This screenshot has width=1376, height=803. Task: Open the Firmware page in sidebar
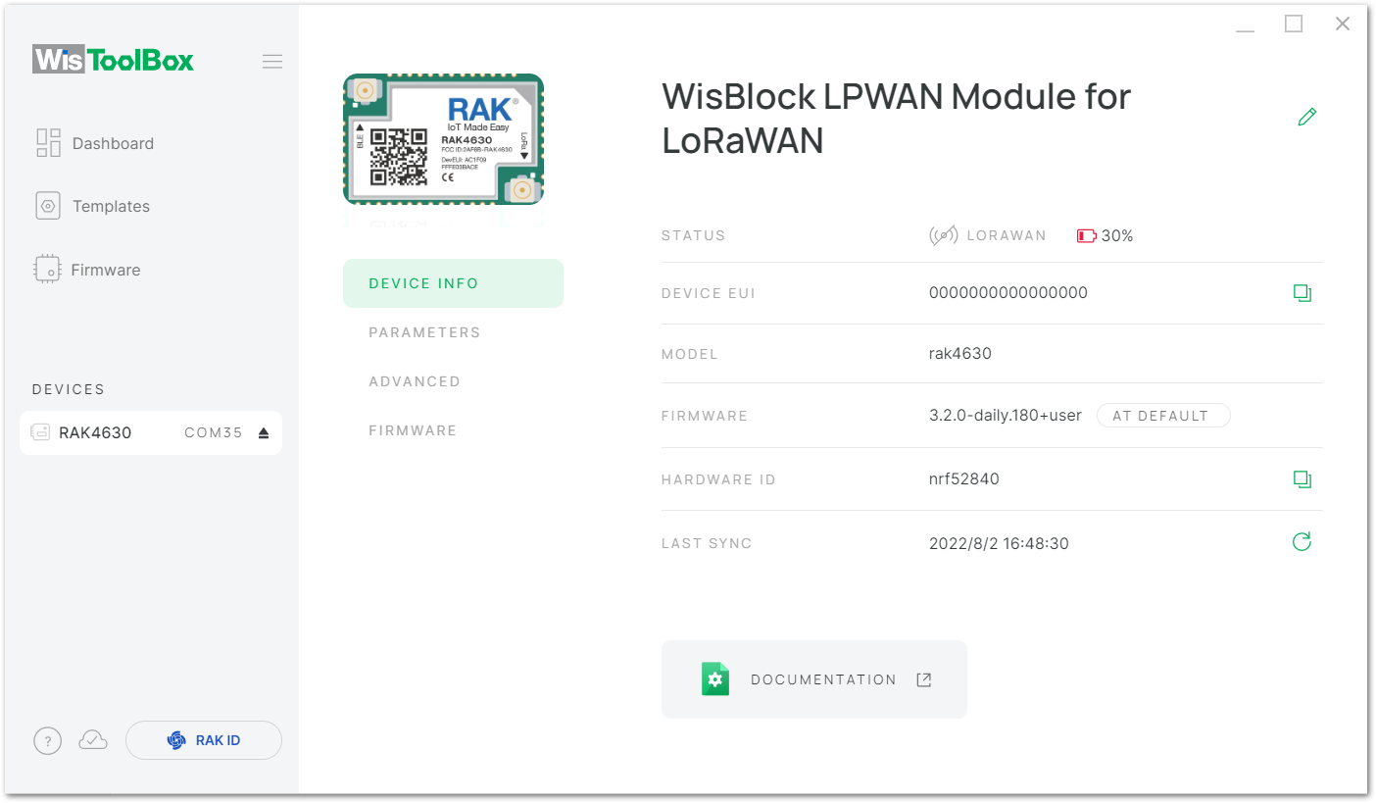point(87,270)
